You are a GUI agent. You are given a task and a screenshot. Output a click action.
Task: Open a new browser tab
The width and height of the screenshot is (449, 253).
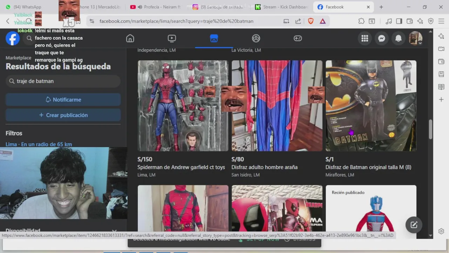coord(381,7)
